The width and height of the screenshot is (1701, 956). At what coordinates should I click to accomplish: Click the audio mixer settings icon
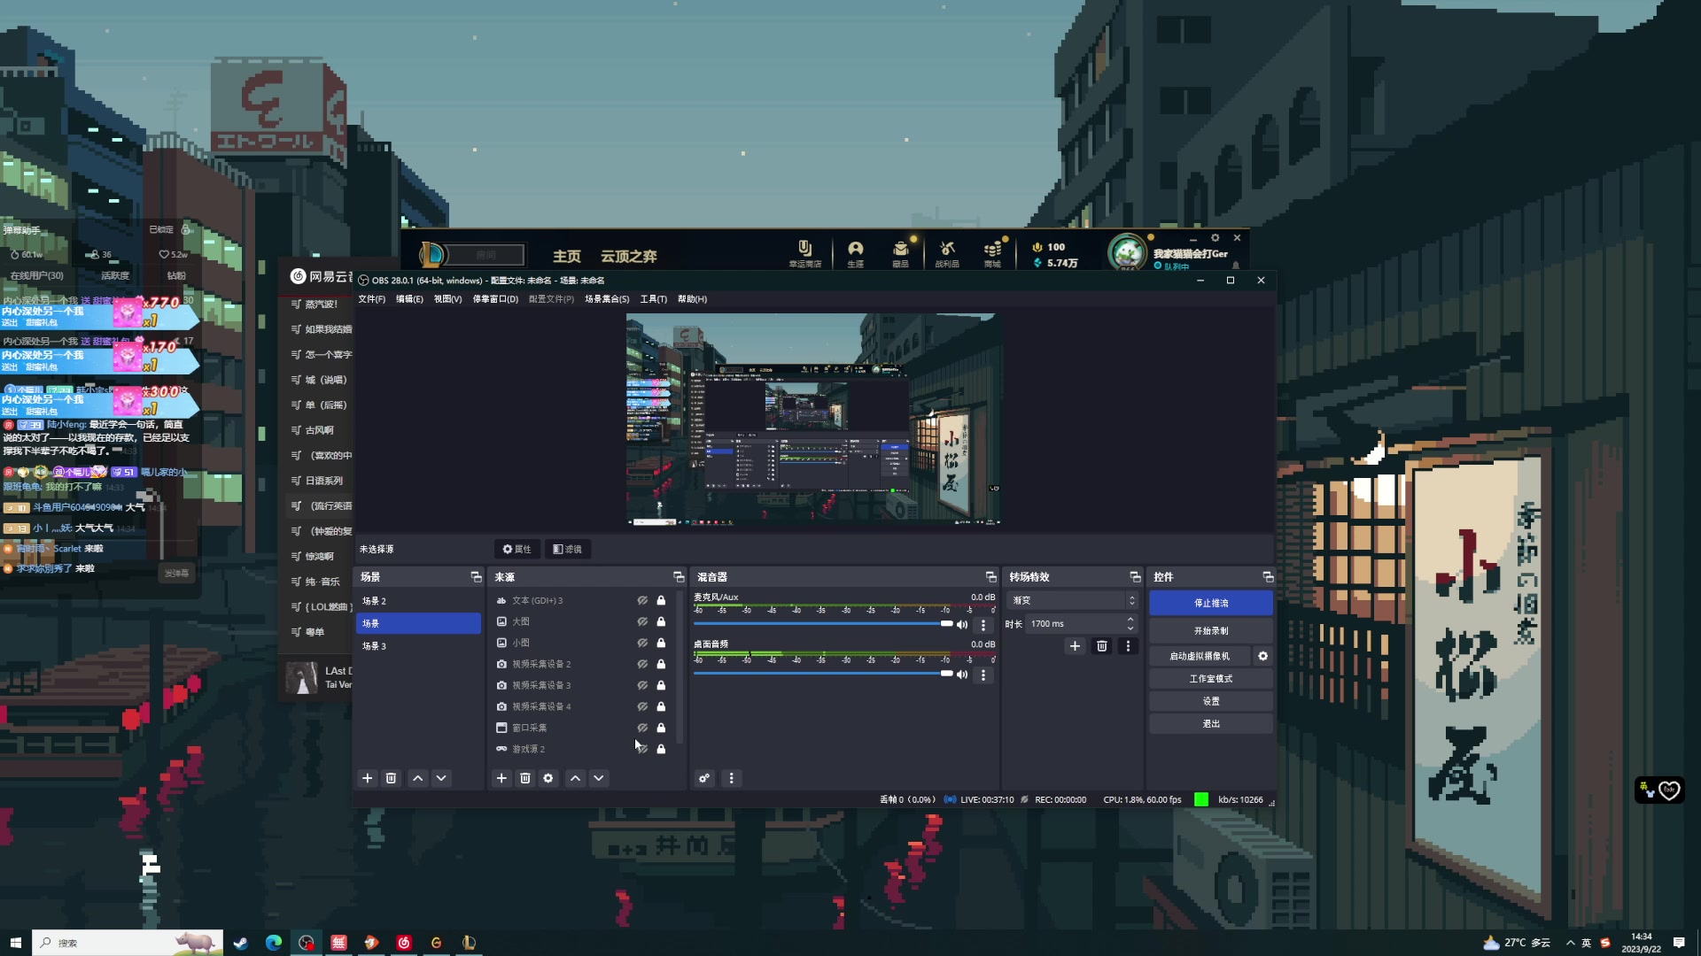pyautogui.click(x=703, y=777)
